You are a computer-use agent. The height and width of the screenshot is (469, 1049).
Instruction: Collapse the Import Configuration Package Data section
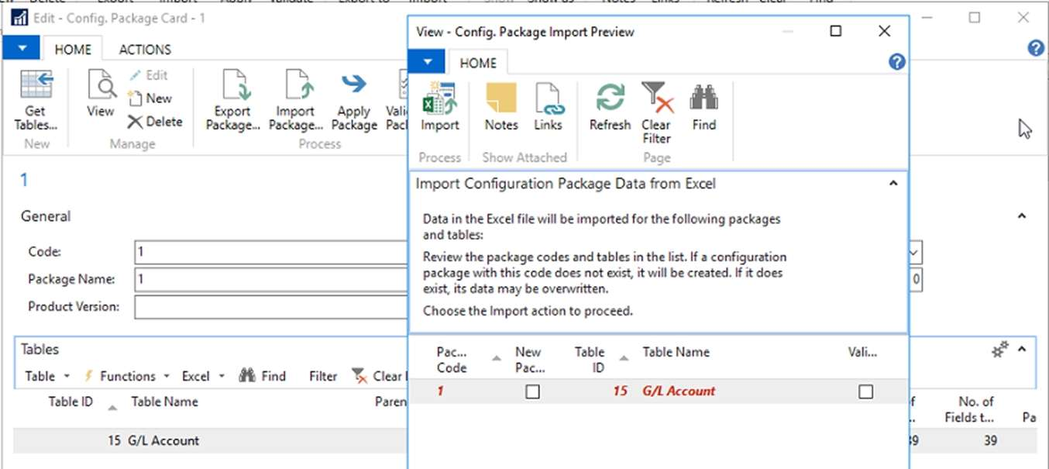[x=893, y=184]
